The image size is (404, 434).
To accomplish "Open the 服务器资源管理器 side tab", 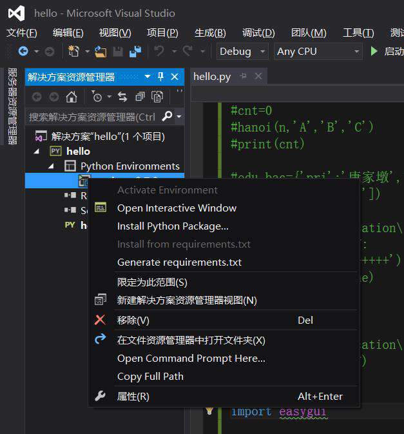I will coord(12,106).
